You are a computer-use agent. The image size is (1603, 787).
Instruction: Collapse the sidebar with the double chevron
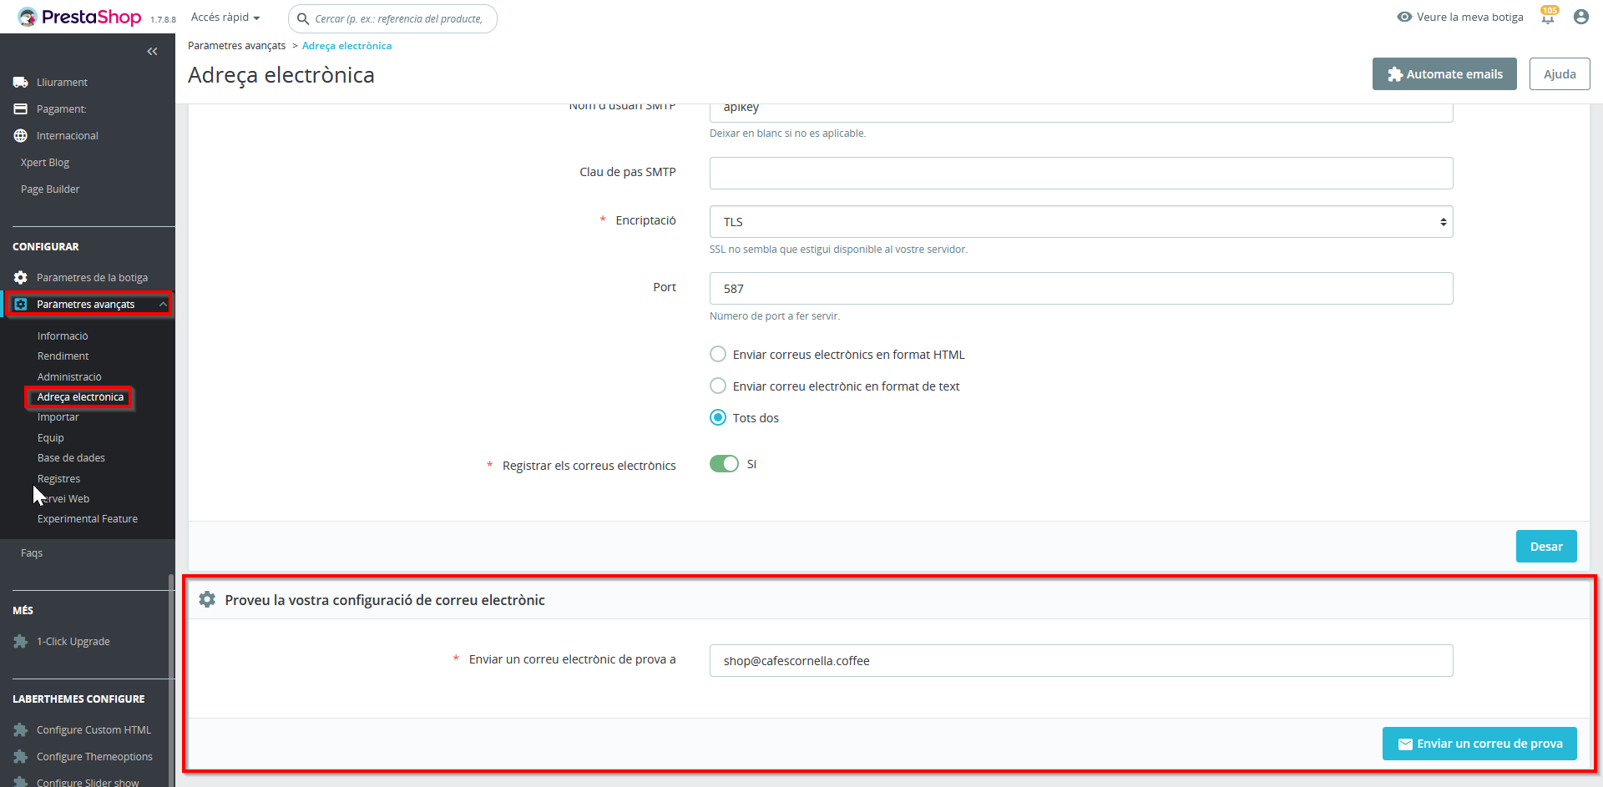(x=152, y=51)
